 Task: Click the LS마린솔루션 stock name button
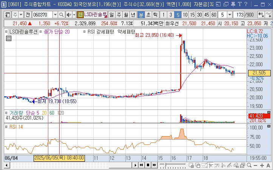96,15
